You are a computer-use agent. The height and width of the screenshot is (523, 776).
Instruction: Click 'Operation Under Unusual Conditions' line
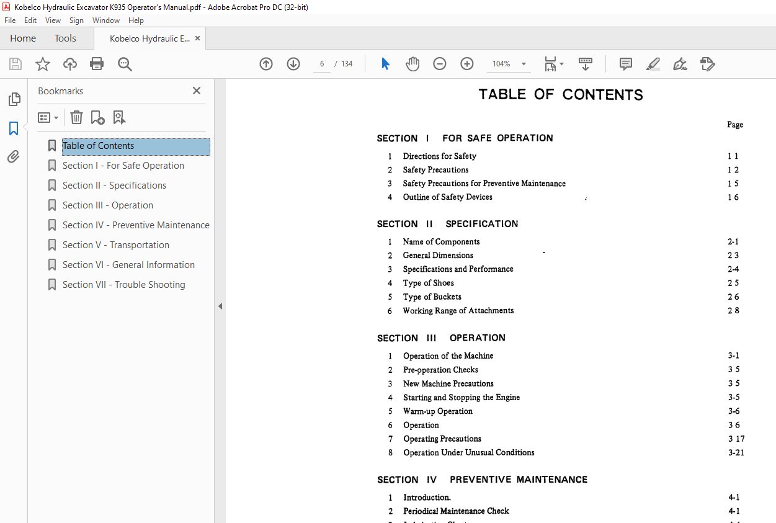click(469, 453)
